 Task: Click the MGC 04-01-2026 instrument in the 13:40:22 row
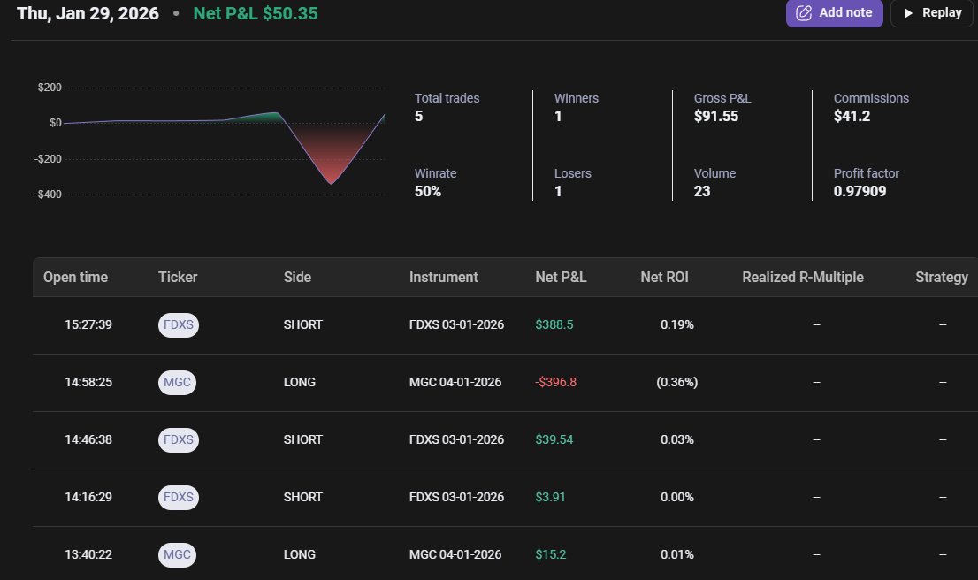tap(455, 554)
